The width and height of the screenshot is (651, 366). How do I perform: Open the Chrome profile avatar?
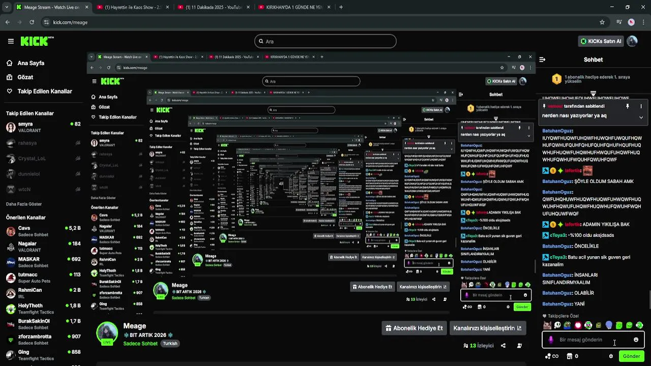point(631,22)
